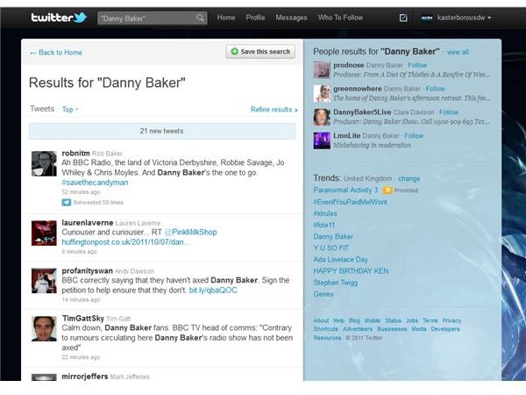The width and height of the screenshot is (526, 395).
Task: Open the #fote11 trend
Action: 324,225
